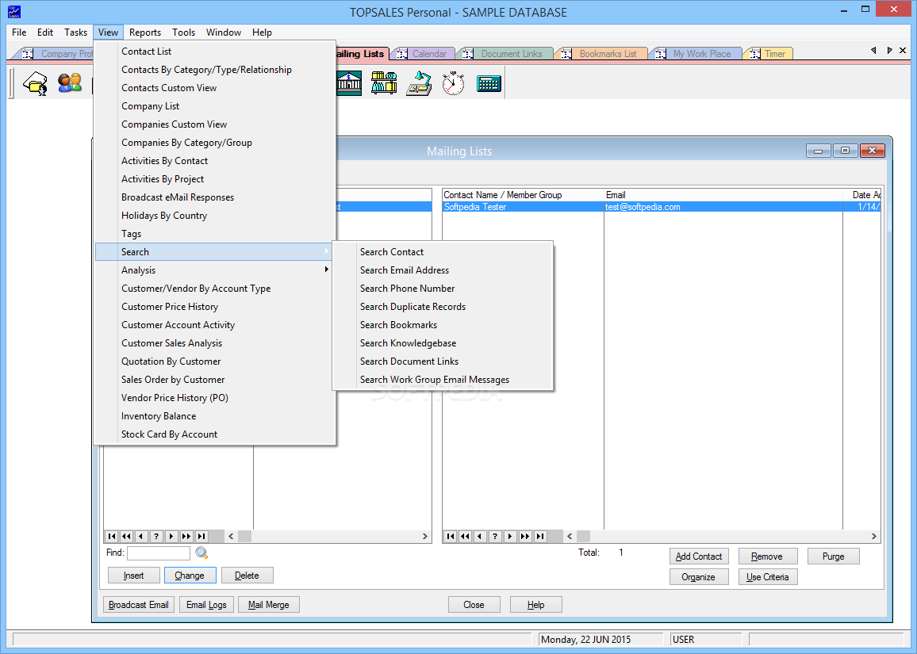The image size is (917, 654).
Task: Open Contact List from View menu
Action: [215, 52]
